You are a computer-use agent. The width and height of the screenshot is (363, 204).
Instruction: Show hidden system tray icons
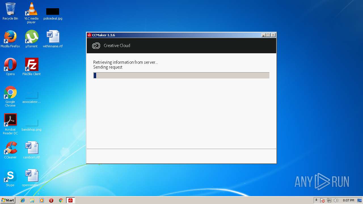click(x=316, y=200)
